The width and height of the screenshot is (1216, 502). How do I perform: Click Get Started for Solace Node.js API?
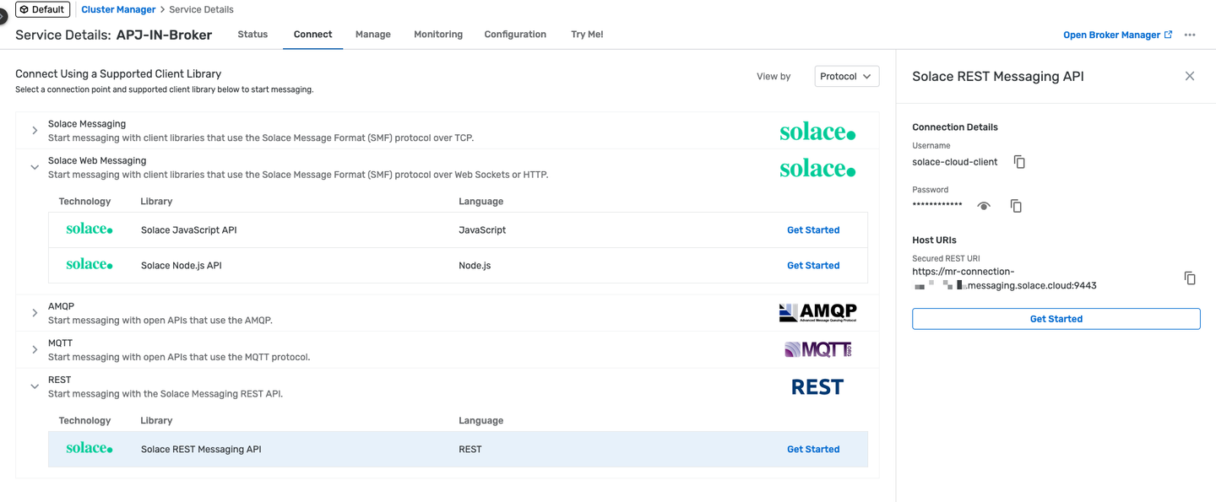click(813, 265)
